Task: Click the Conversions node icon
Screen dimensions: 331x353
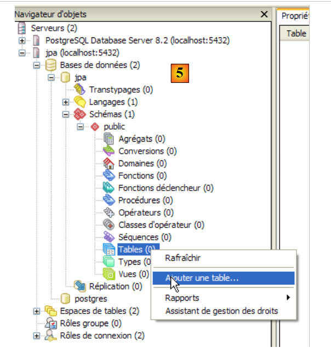Action: point(109,151)
